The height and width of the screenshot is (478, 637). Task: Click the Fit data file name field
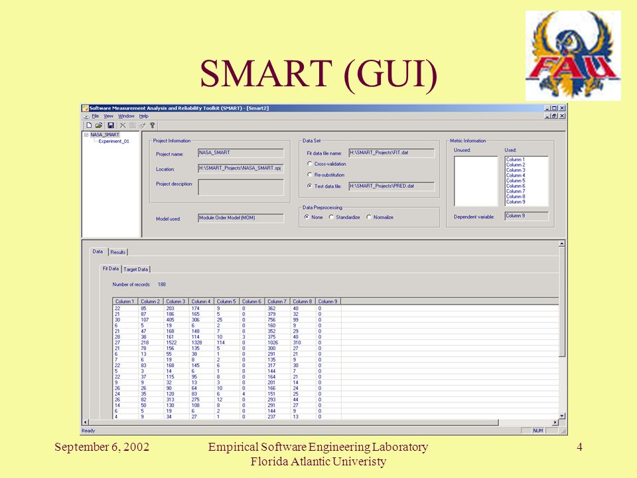[391, 153]
